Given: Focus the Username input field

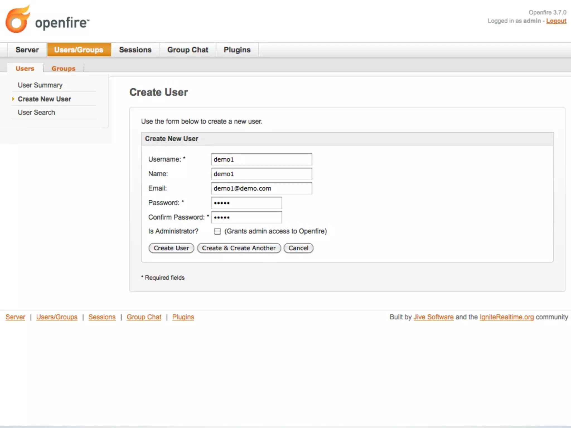Looking at the screenshot, I should tap(261, 159).
